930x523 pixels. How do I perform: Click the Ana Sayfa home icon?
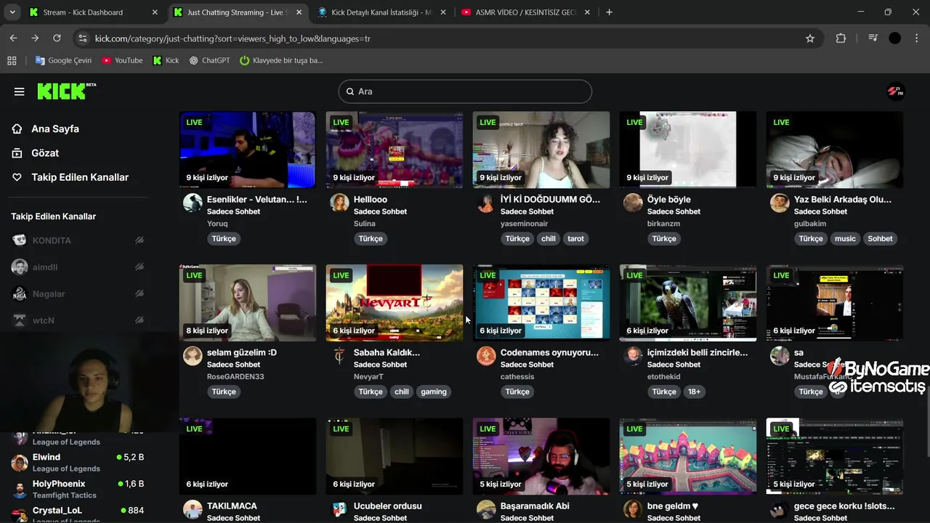tap(17, 129)
